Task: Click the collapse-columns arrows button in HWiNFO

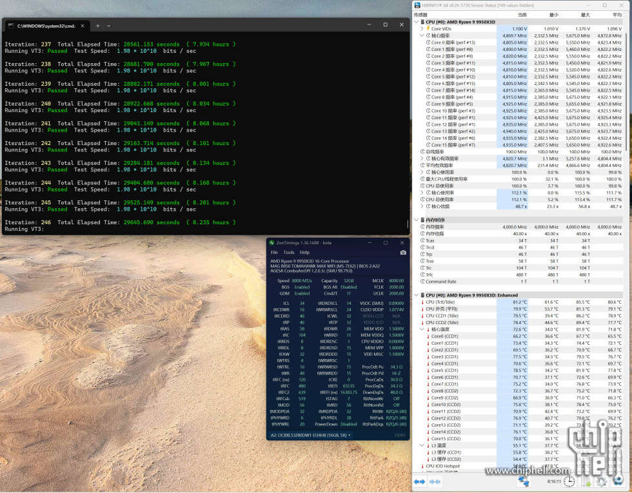Action: (x=435, y=481)
